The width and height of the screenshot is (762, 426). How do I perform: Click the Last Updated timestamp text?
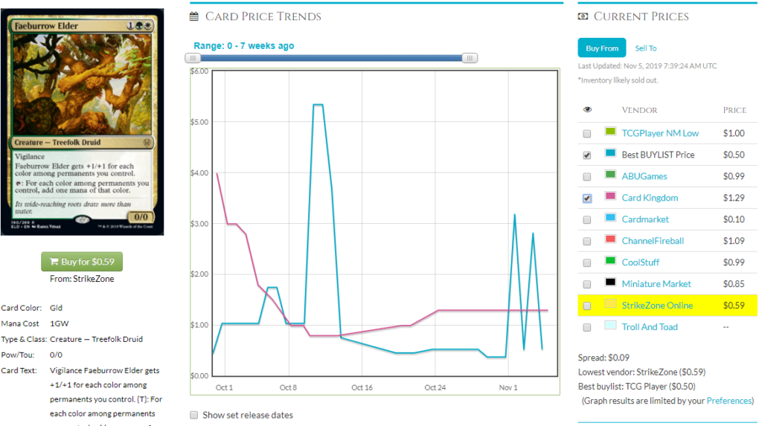click(647, 65)
